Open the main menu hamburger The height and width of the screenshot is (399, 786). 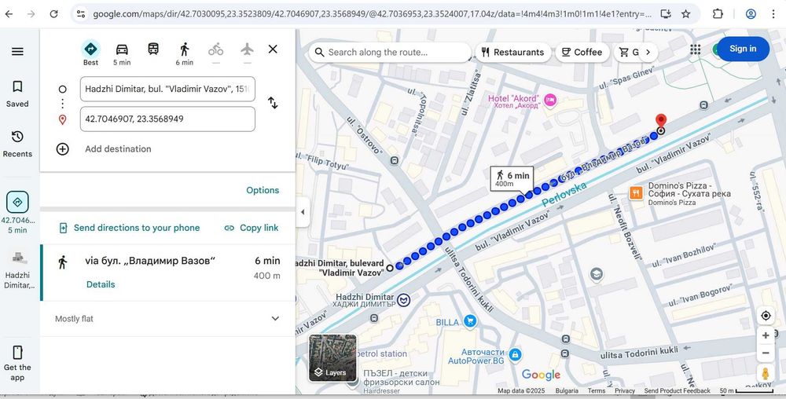coord(17,52)
